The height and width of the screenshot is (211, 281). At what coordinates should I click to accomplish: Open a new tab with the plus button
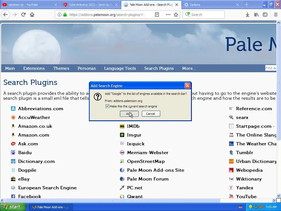(x=247, y=4)
